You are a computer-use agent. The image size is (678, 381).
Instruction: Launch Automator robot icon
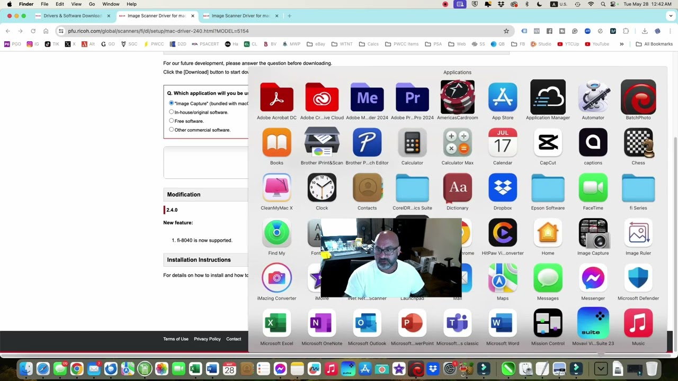tap(593, 97)
